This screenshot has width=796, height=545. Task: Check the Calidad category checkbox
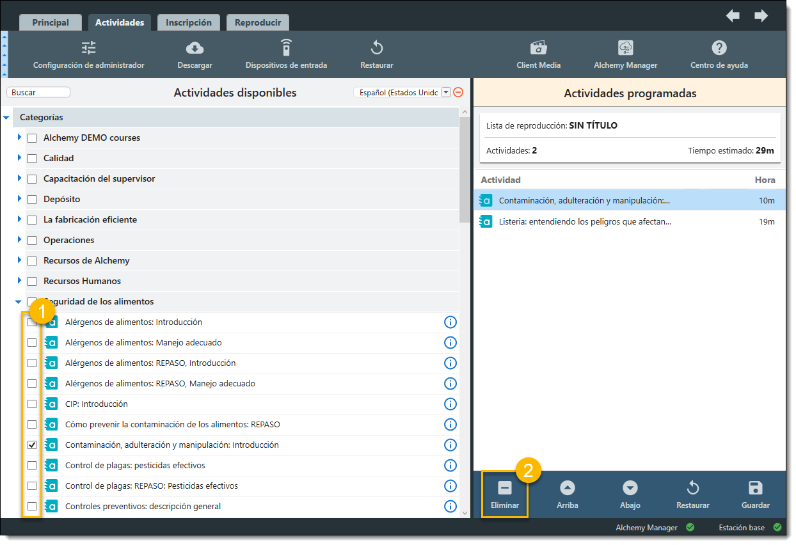(x=32, y=159)
